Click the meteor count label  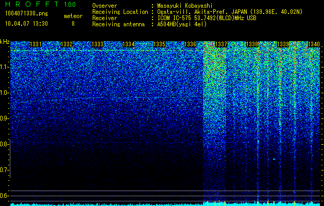[x=73, y=16]
